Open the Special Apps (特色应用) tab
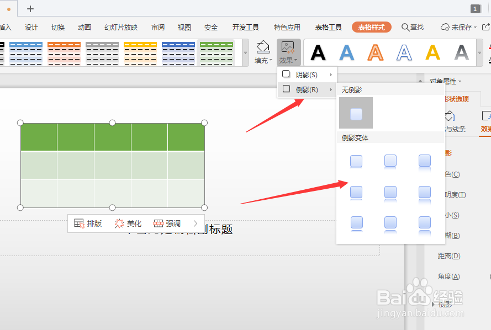Screen dimensions: 491x330 click(x=287, y=28)
